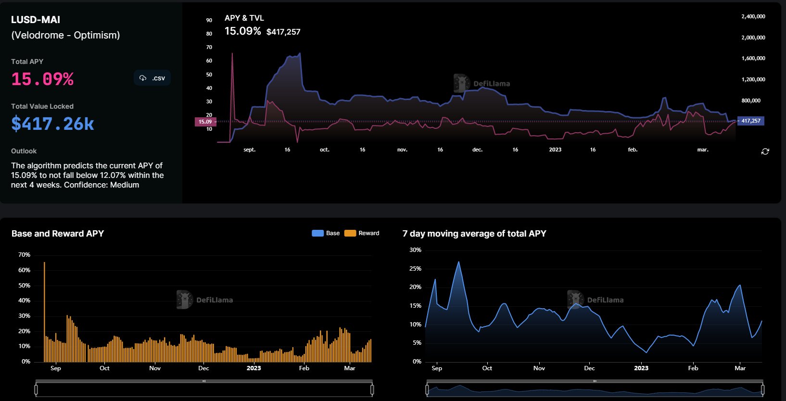Click left handle of Base and Reward zoom slider
The width and height of the screenshot is (786, 401).
tap(36, 389)
